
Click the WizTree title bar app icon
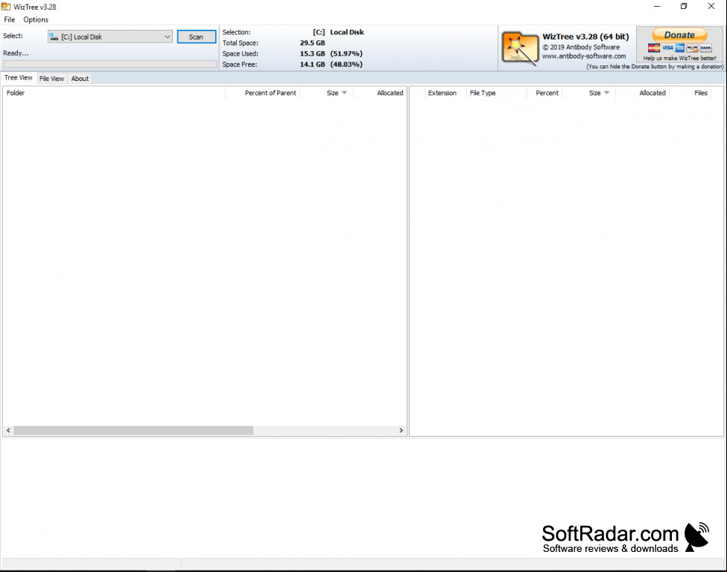[x=5, y=7]
